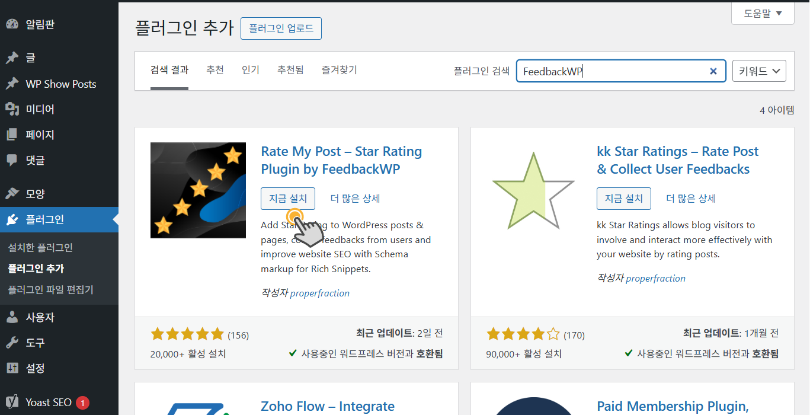Viewport: 810px width, 415px height.
Task: Click kk Star Ratings four-star rating
Action: 523,334
